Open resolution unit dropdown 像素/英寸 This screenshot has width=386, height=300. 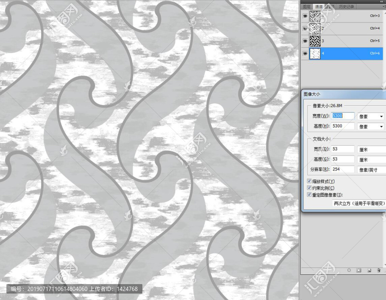point(372,170)
